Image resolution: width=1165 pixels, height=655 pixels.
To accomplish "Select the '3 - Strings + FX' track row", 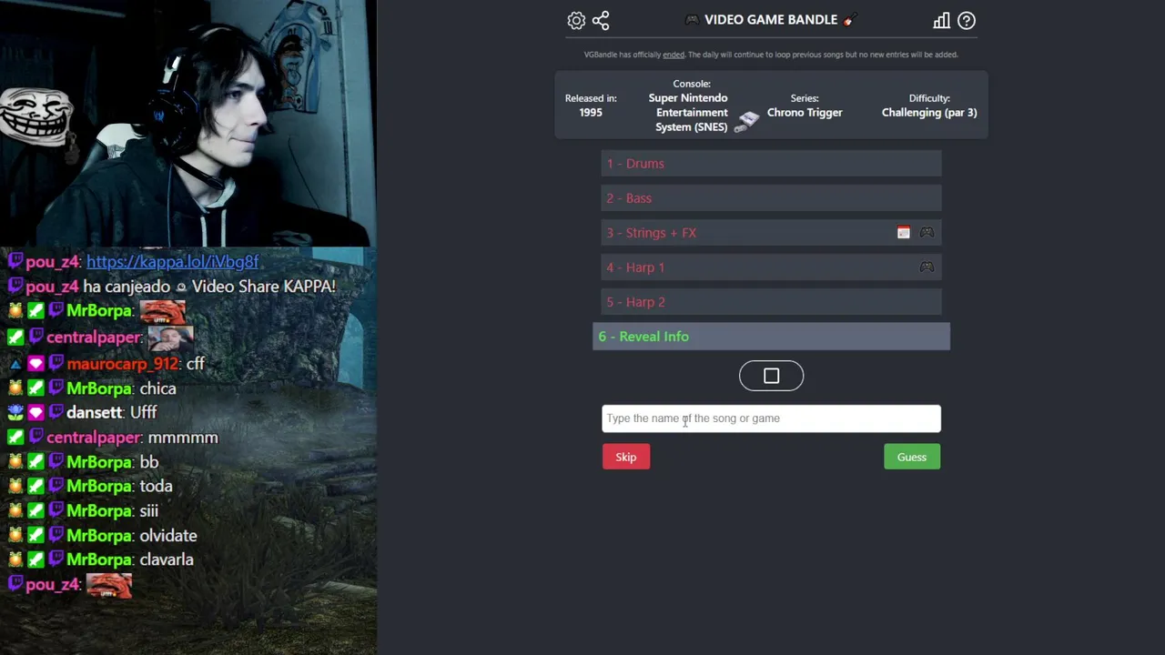I will [x=771, y=233].
